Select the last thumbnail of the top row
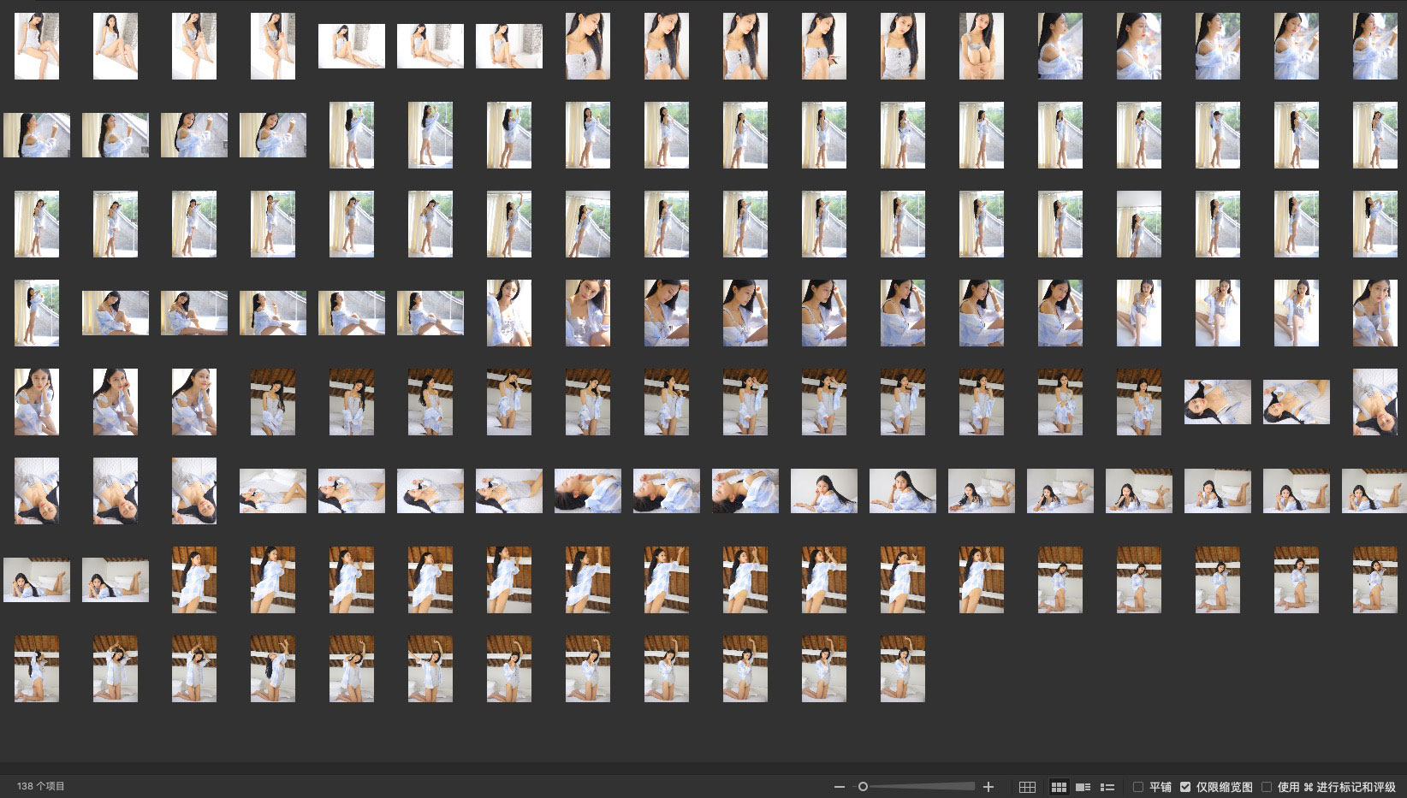This screenshot has height=798, width=1407. point(1374,46)
